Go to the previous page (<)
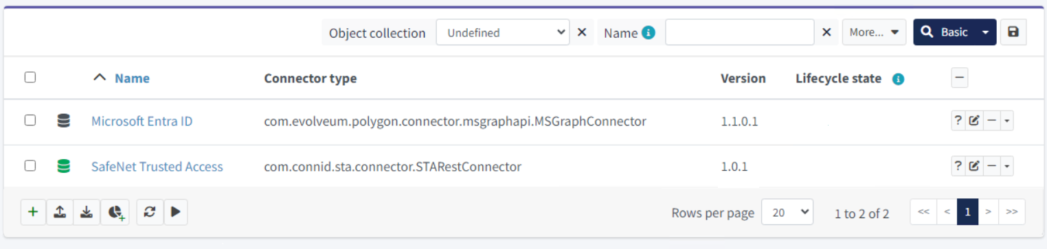Screen dimensions: 1047x249 (x=947, y=212)
